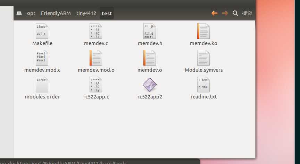
Task: Click the memdev.mod.c name label
Action: pos(42,70)
